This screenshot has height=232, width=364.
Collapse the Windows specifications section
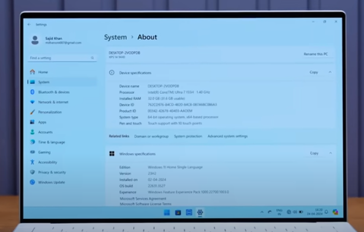[x=330, y=153]
